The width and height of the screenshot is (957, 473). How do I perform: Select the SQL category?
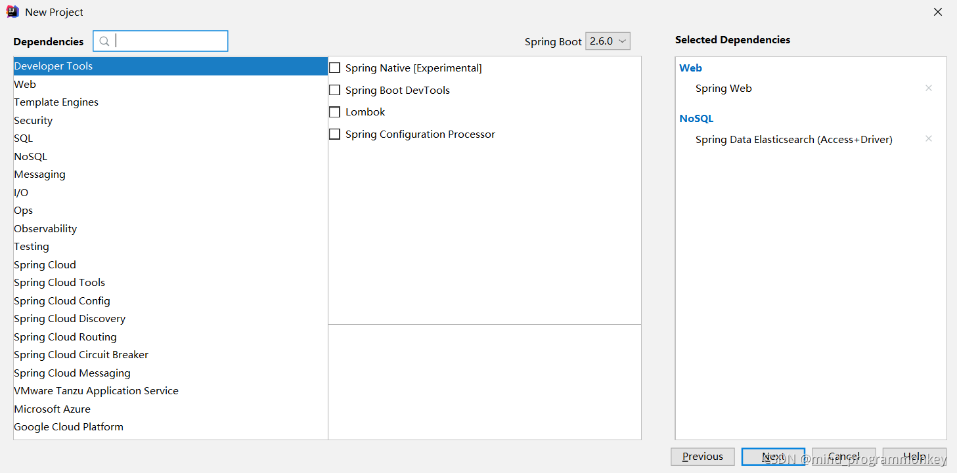point(171,138)
